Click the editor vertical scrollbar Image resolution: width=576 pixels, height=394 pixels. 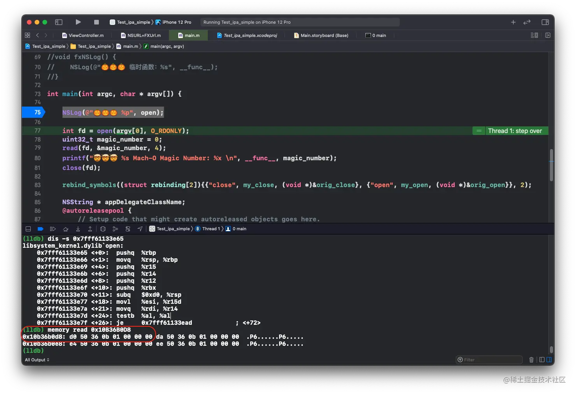point(551,165)
